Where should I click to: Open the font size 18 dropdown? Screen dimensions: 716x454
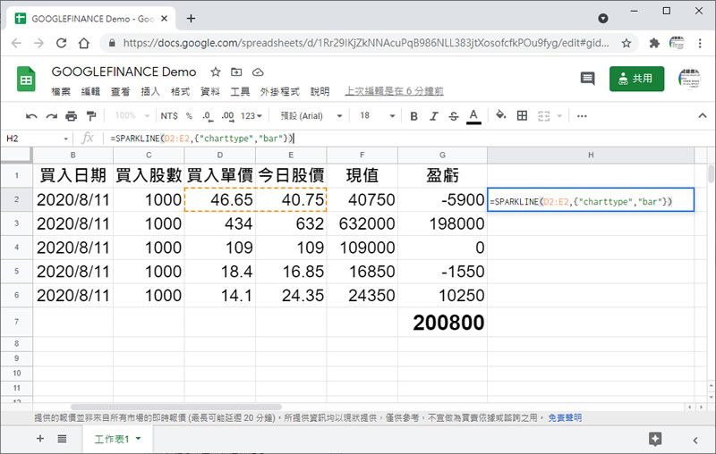(x=377, y=116)
